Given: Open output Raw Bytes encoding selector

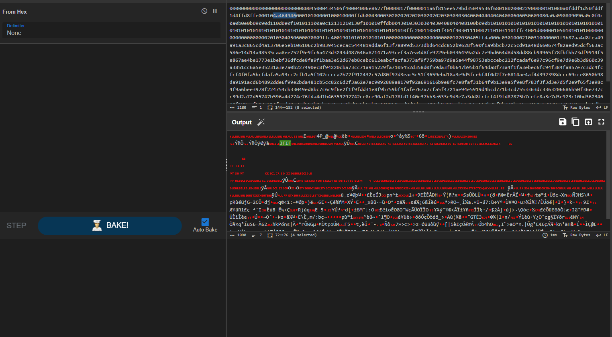Looking at the screenshot, I should pyautogui.click(x=577, y=235).
